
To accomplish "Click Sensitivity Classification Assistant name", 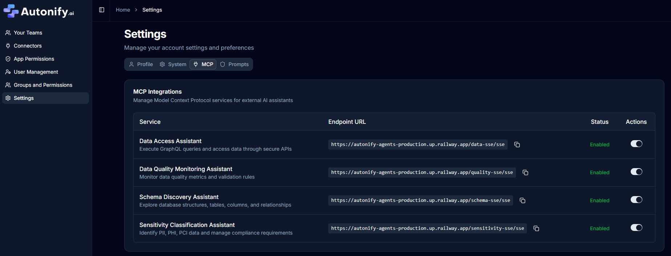I will coord(187,225).
